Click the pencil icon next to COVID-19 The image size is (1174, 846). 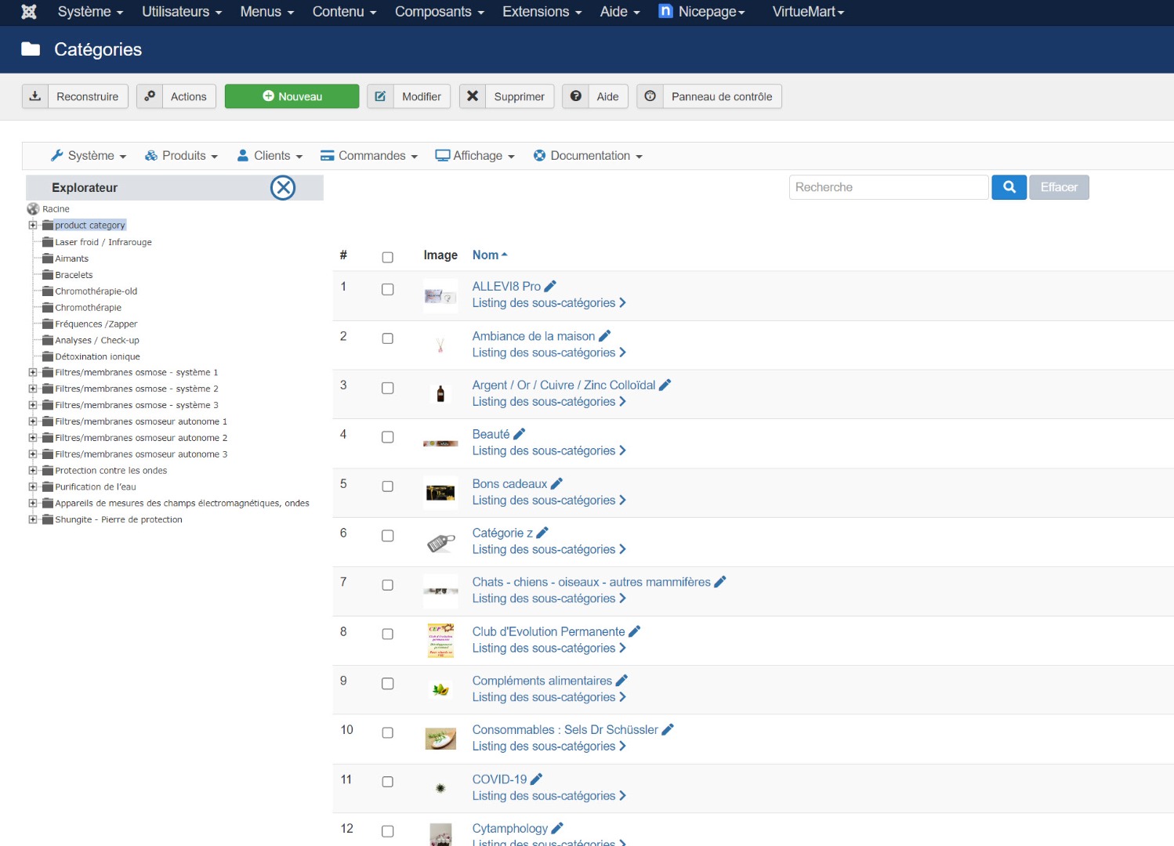pyautogui.click(x=536, y=779)
